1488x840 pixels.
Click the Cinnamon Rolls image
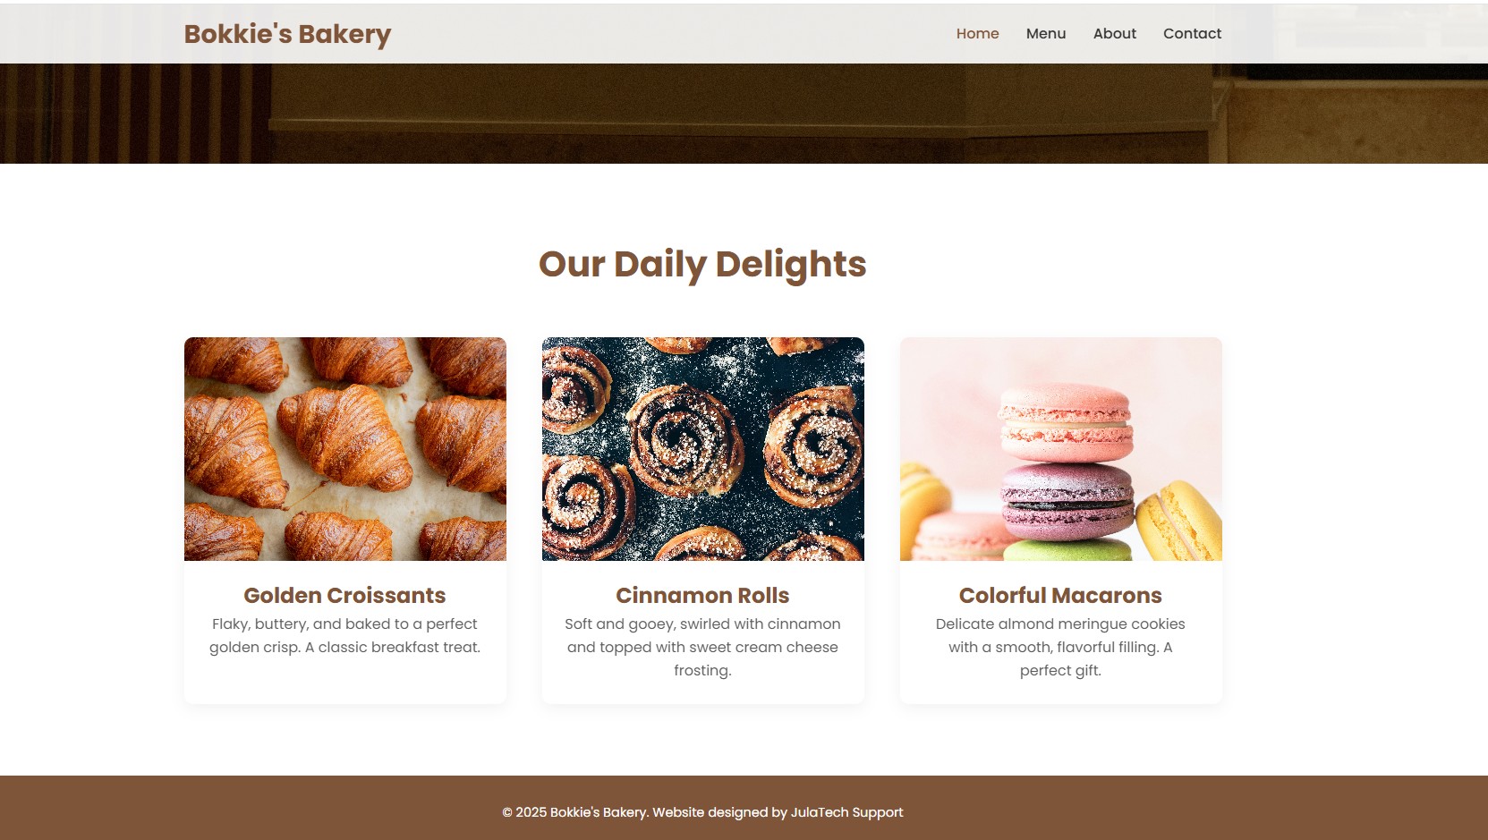703,449
